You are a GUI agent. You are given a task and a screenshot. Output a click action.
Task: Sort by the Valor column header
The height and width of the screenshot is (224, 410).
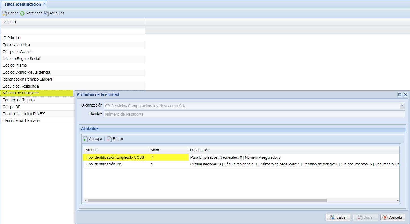pyautogui.click(x=168, y=150)
